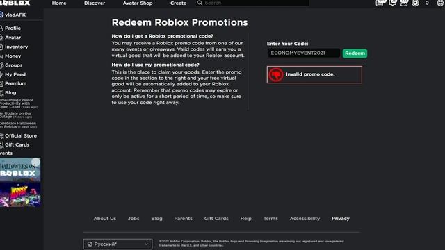Click the Blog sidebar icon
This screenshot has height=250, width=445.
1,92
